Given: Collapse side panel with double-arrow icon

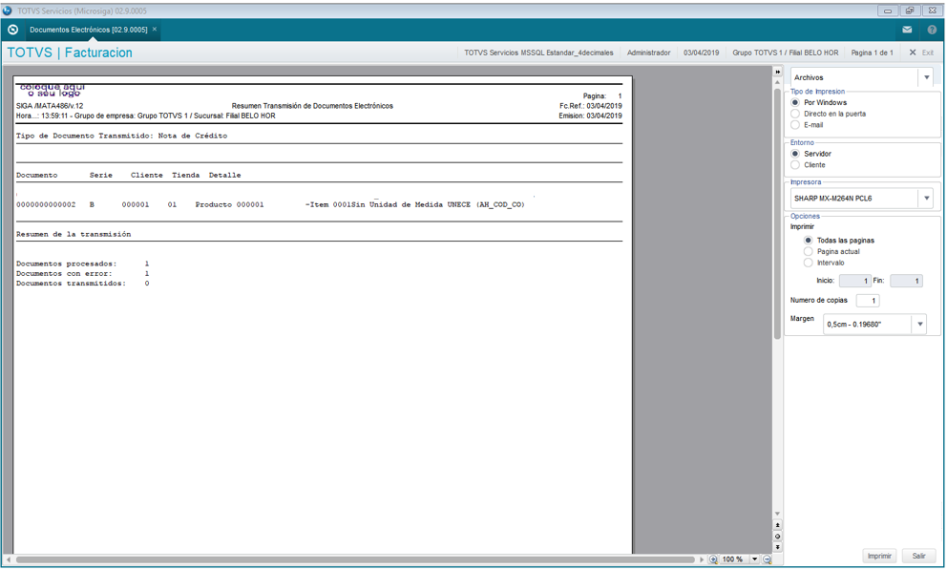Looking at the screenshot, I should [x=778, y=72].
